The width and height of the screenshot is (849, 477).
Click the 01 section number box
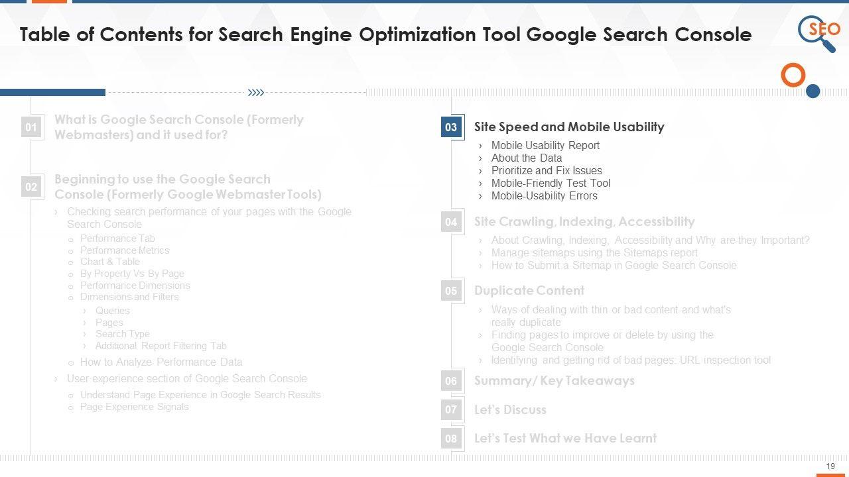click(x=31, y=127)
